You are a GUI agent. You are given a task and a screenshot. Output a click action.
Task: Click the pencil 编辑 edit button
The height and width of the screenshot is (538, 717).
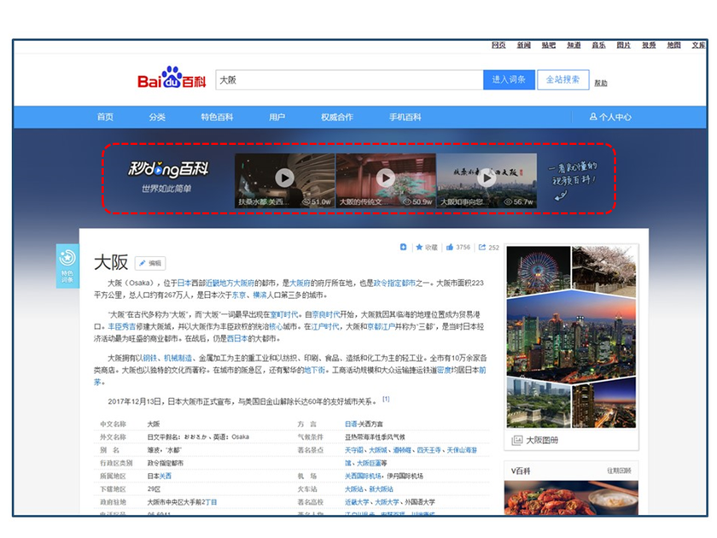pos(150,263)
